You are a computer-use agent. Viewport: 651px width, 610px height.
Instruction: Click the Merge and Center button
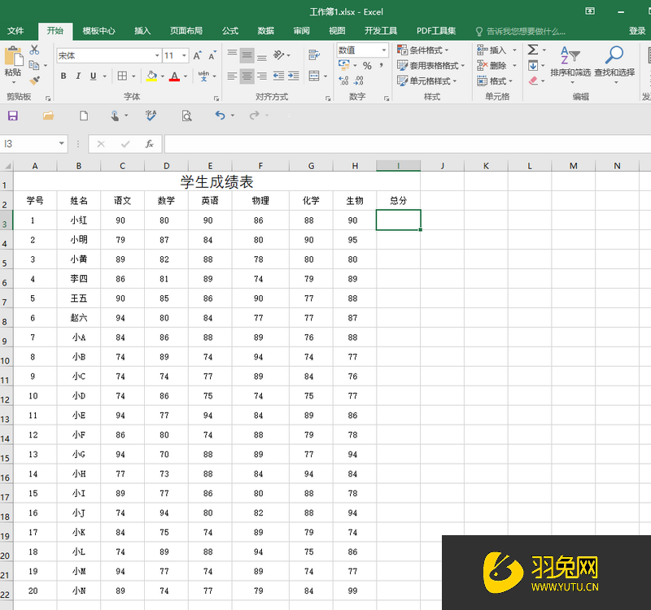click(314, 76)
